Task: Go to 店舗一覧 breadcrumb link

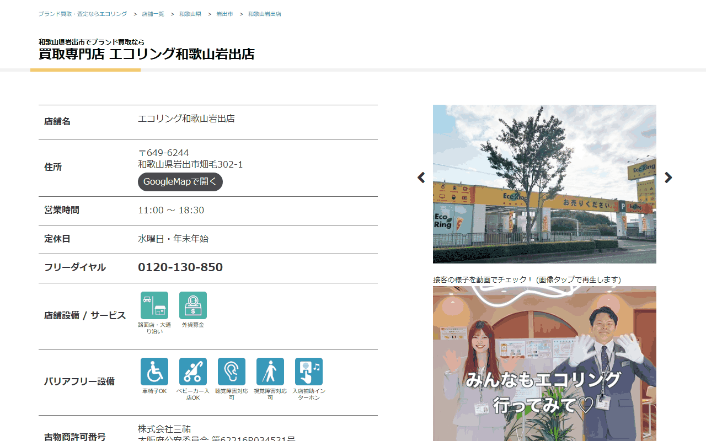Action: tap(153, 14)
